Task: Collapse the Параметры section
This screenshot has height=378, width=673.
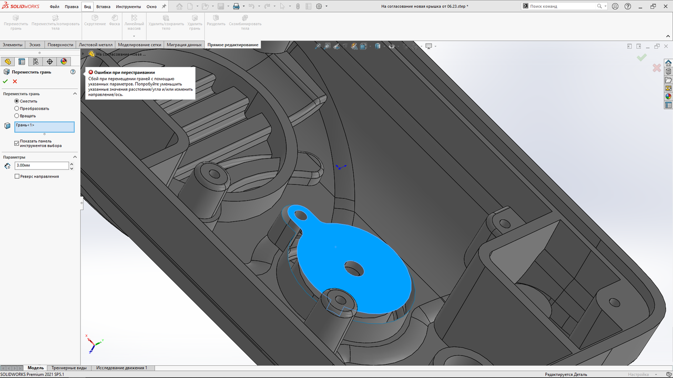Action: [x=75, y=157]
